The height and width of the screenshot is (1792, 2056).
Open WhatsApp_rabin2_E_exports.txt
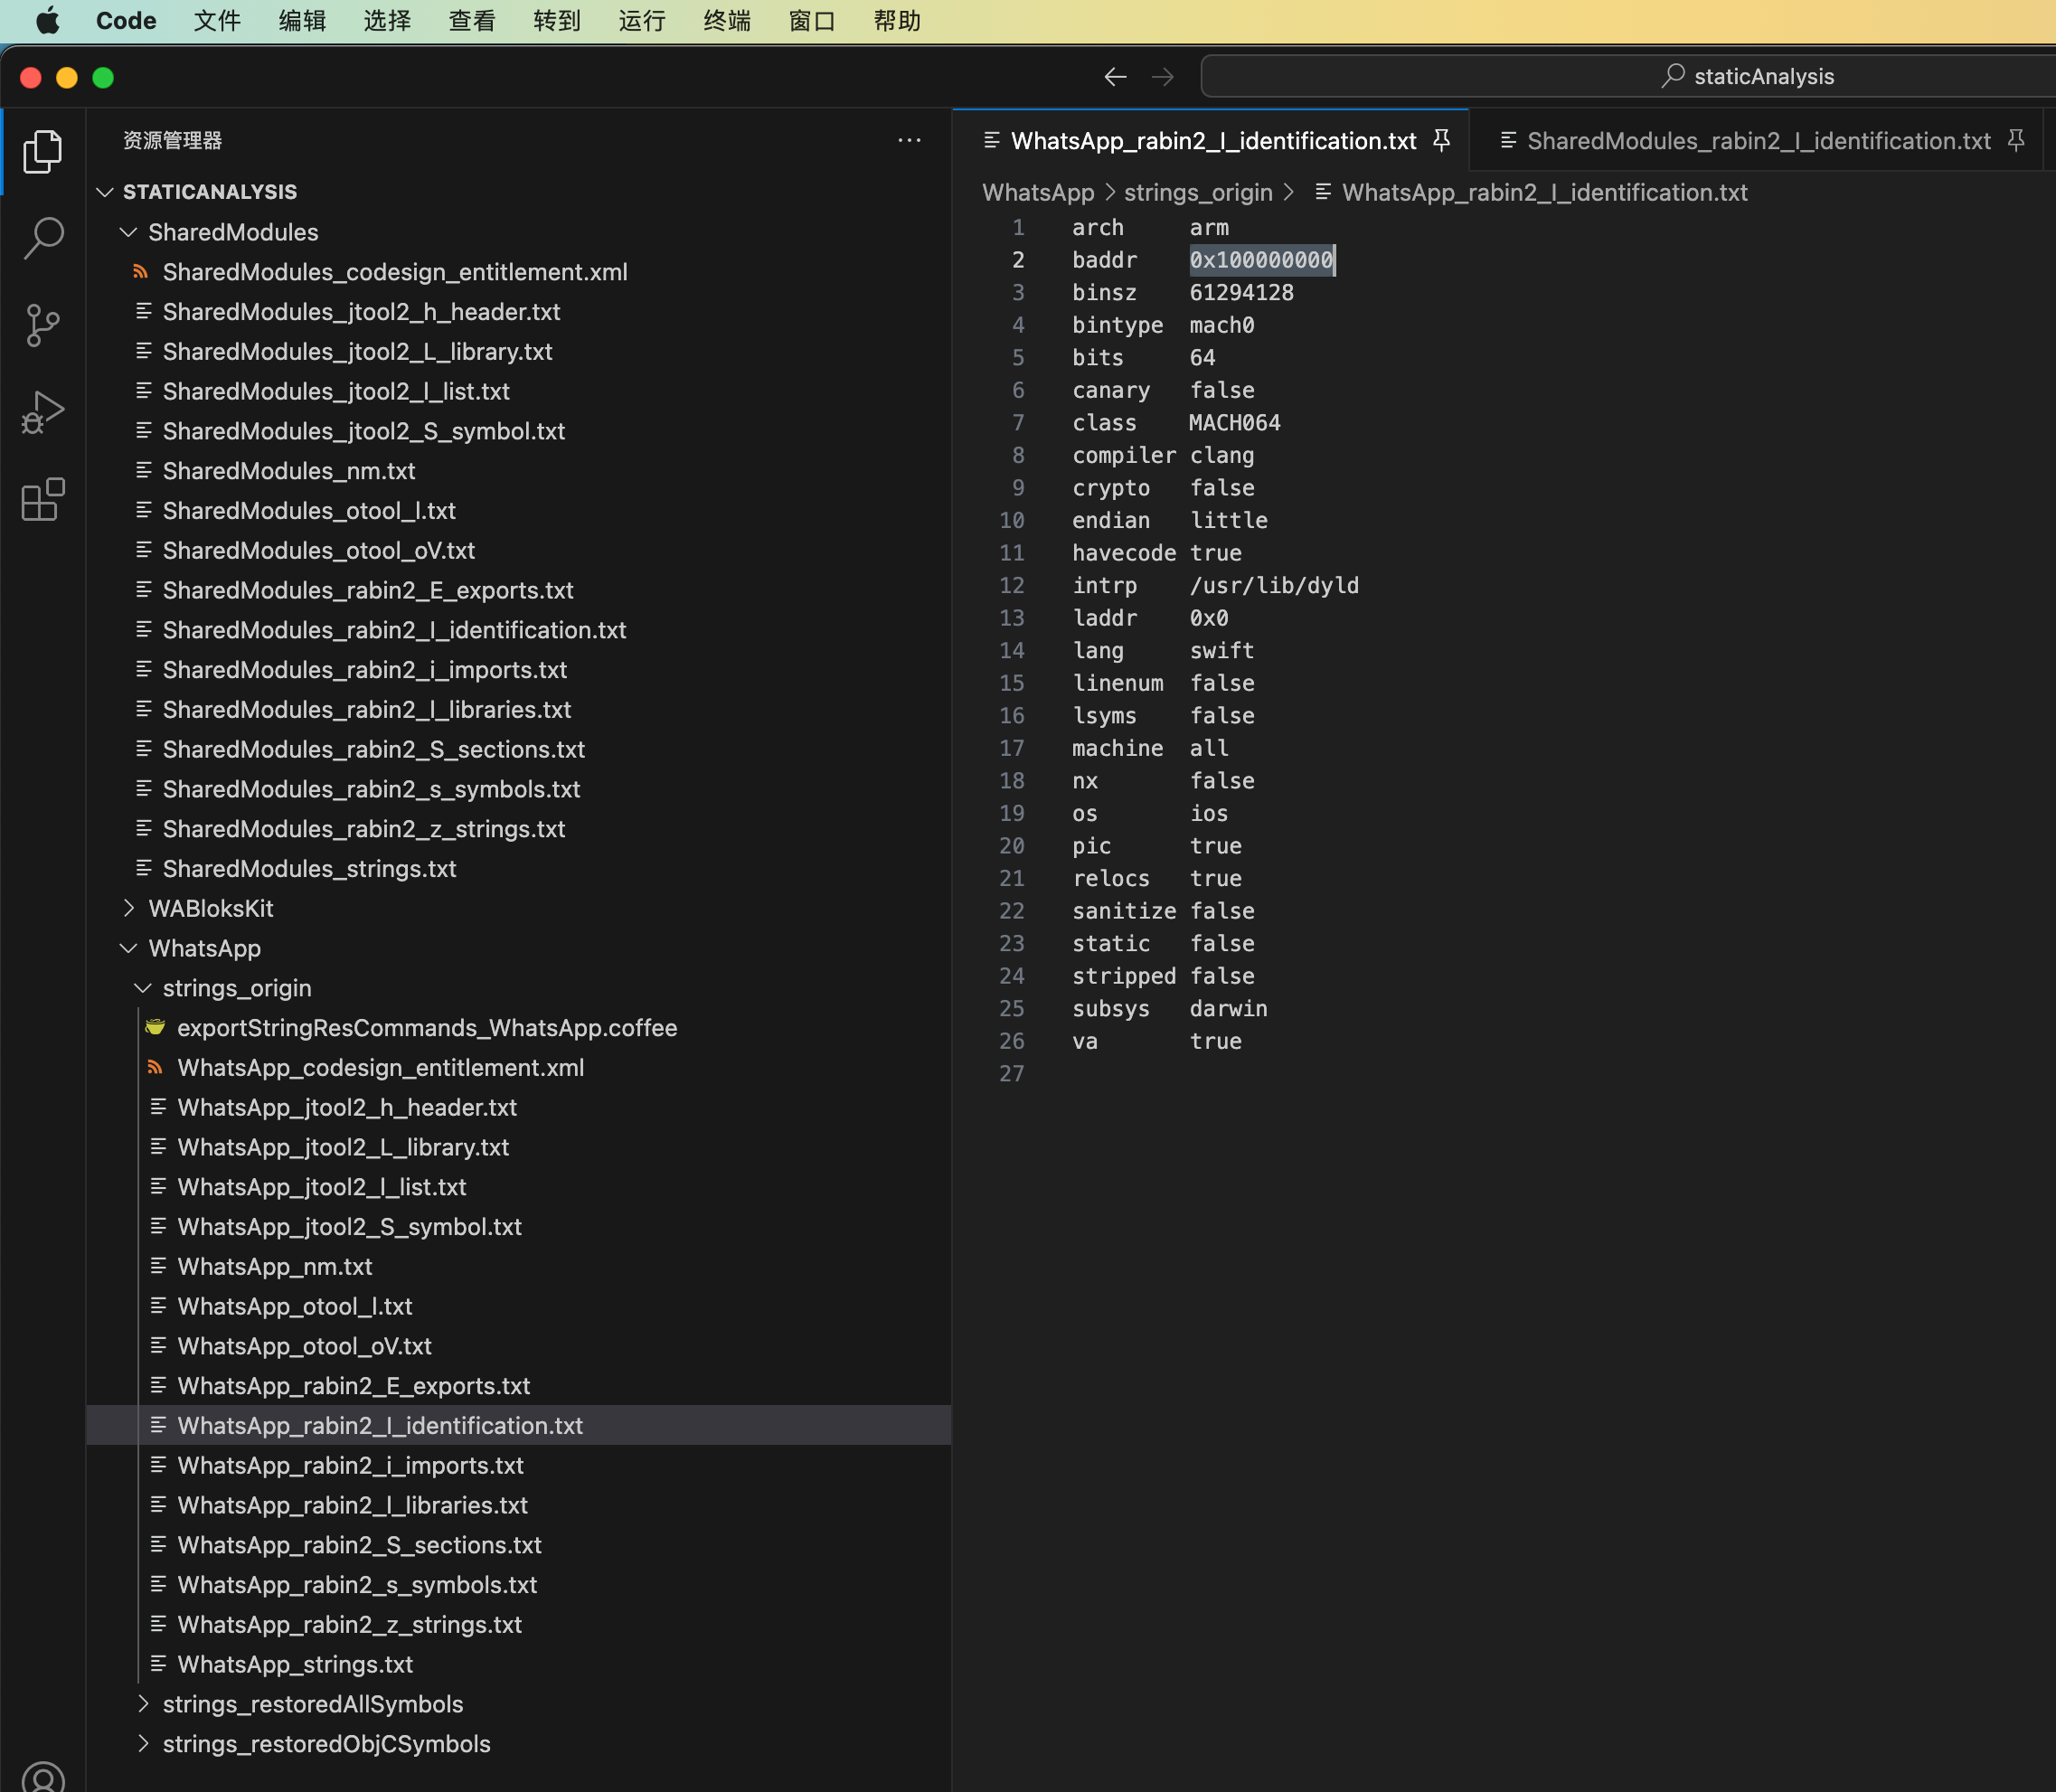click(353, 1386)
